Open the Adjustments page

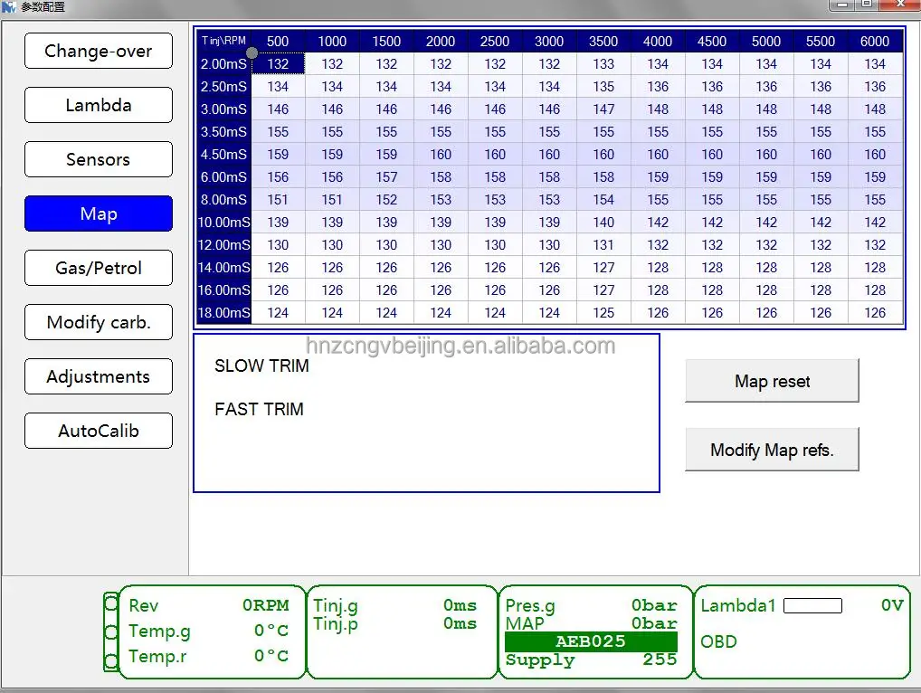tap(99, 376)
